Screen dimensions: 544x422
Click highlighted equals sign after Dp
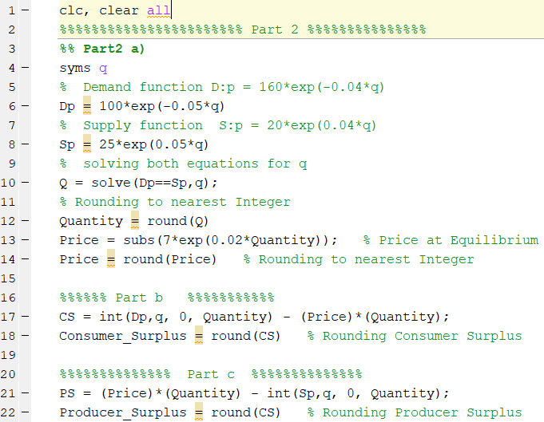click(87, 106)
